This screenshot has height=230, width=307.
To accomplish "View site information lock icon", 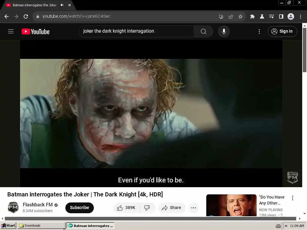I will [x=38, y=16].
